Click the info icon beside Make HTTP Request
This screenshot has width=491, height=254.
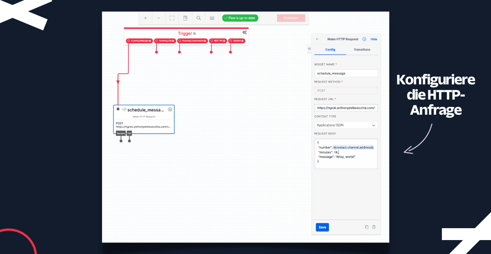coord(364,39)
